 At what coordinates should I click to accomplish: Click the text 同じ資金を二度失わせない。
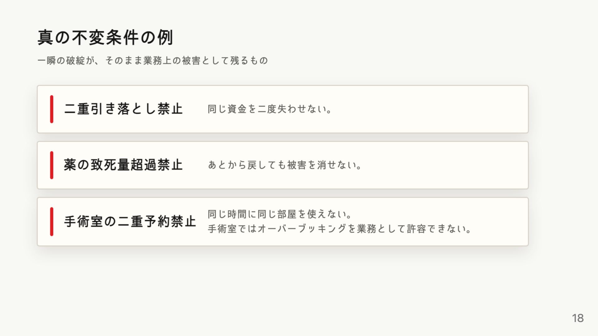coord(270,109)
